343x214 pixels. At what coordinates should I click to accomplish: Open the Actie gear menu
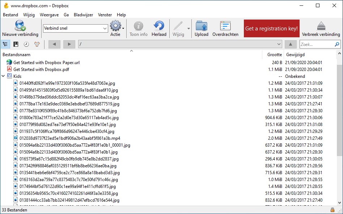[x=115, y=29]
